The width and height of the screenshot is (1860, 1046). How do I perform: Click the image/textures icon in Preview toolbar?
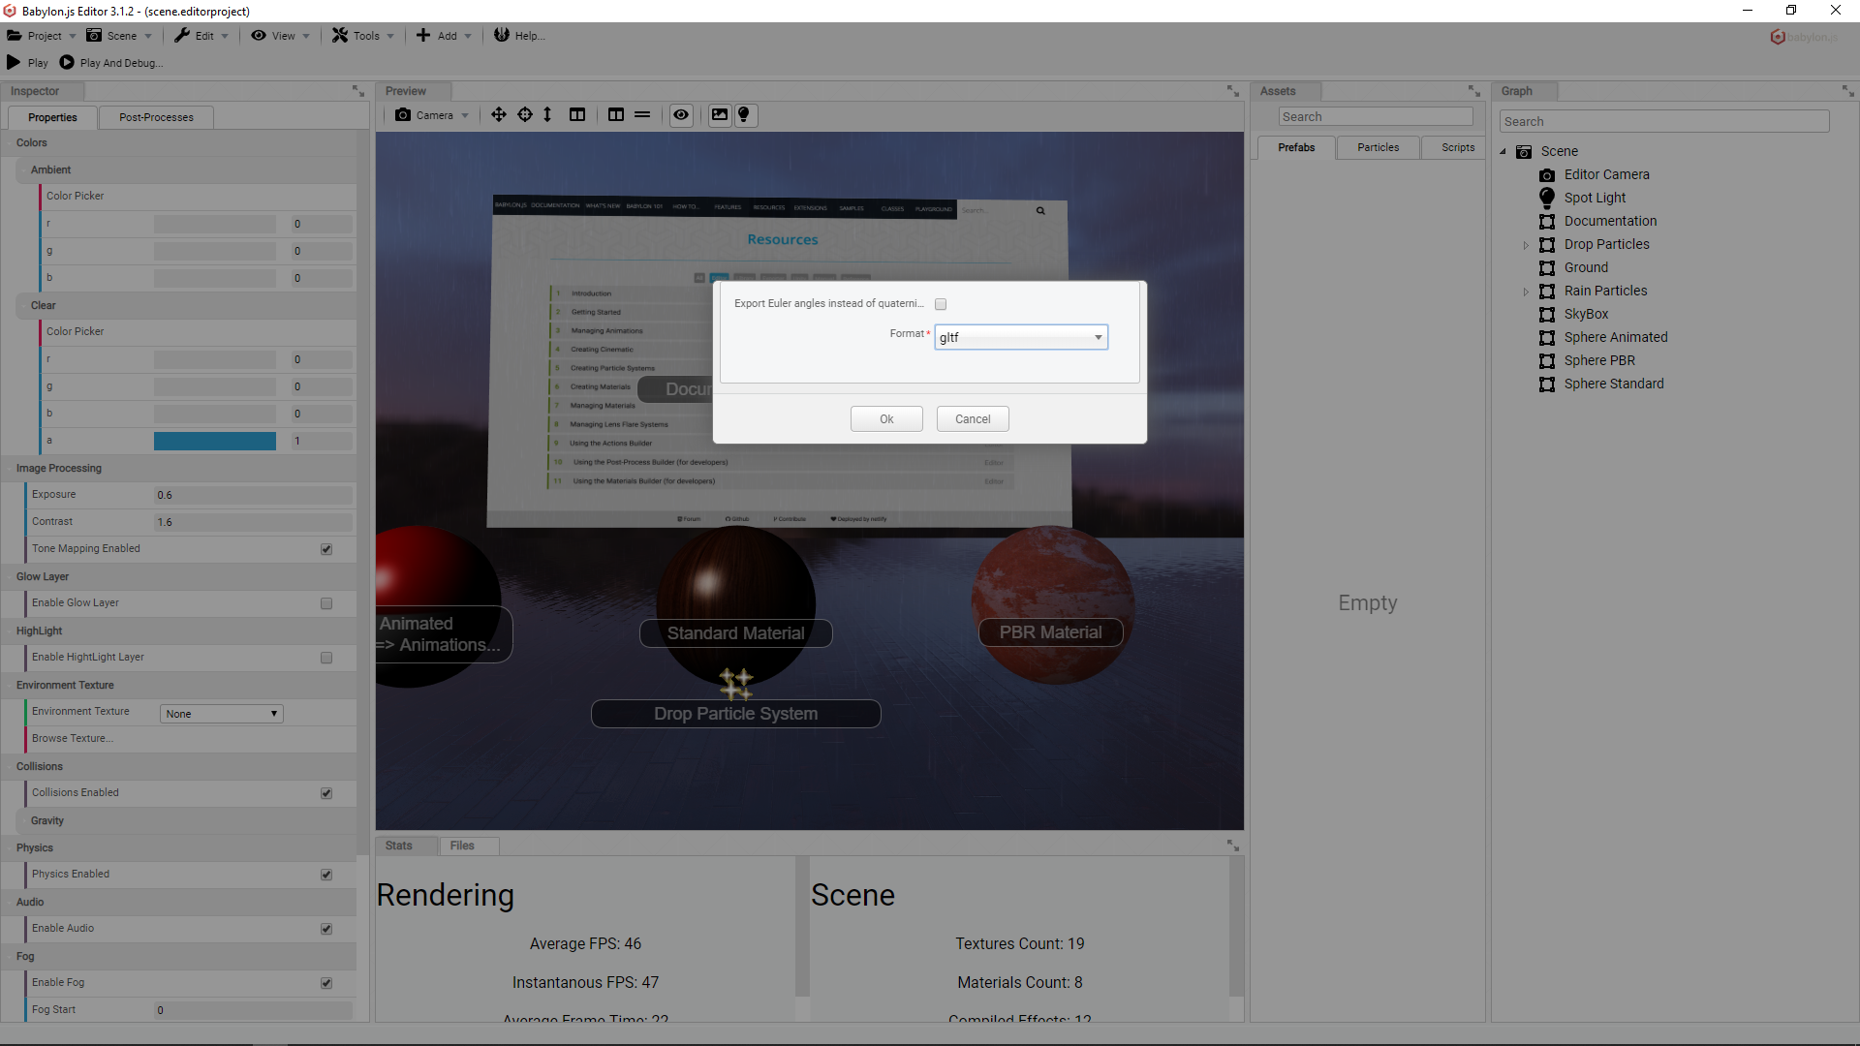[x=720, y=115]
